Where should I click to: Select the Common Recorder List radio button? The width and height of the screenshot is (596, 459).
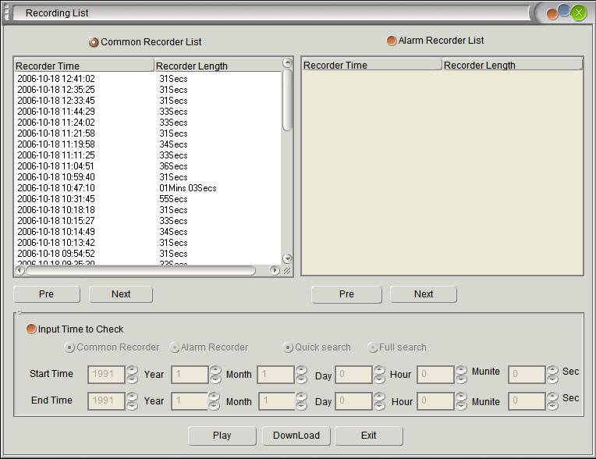tap(94, 42)
